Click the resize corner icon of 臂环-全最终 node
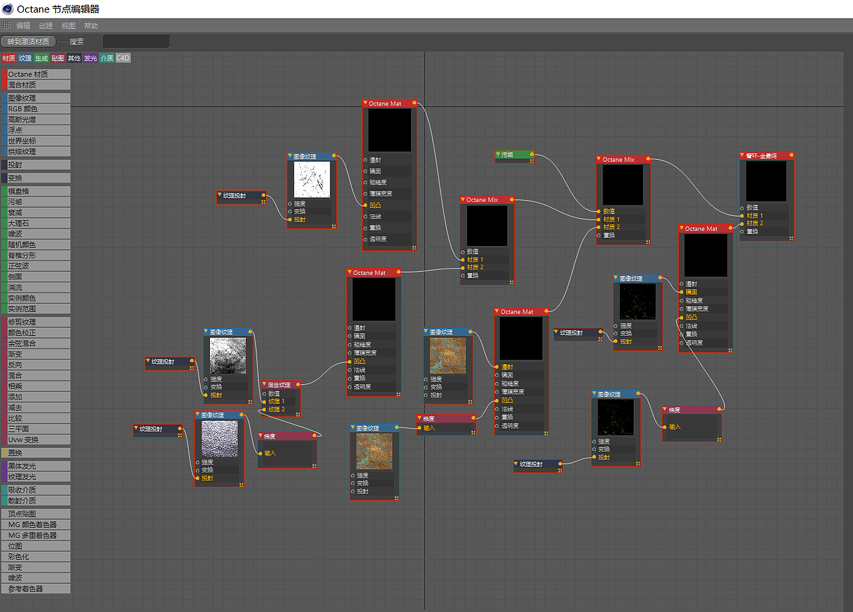The height and width of the screenshot is (612, 853). 790,237
